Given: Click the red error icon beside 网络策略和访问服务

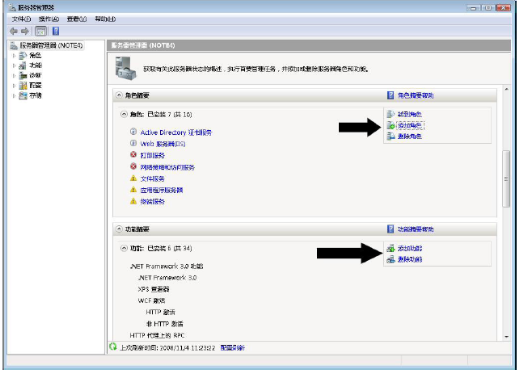Looking at the screenshot, I should [x=133, y=166].
